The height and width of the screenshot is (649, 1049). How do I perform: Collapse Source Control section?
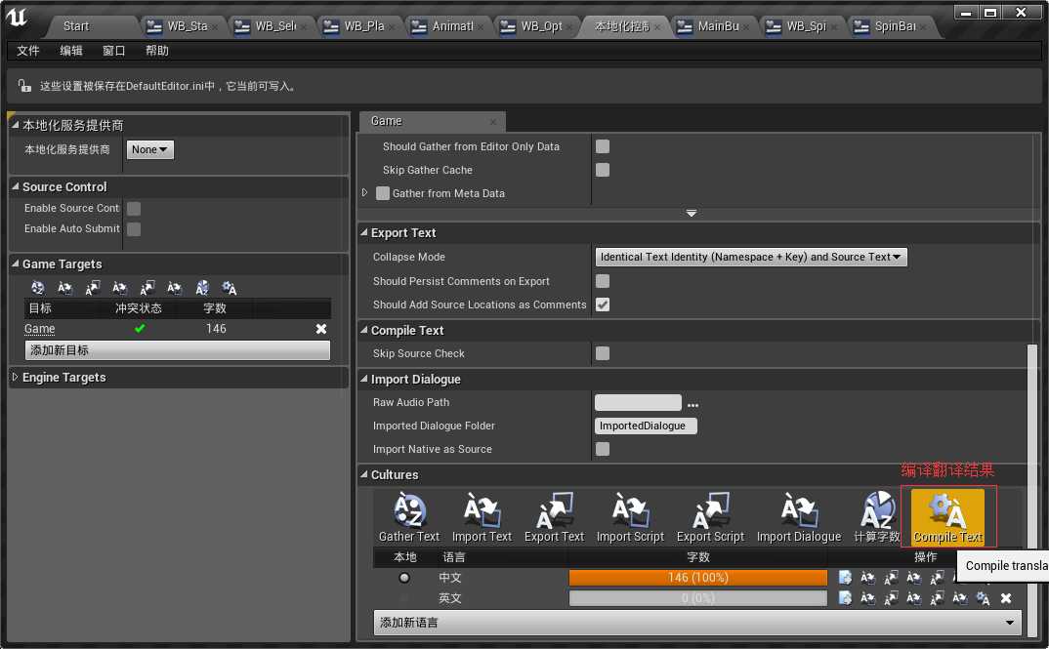(16, 186)
